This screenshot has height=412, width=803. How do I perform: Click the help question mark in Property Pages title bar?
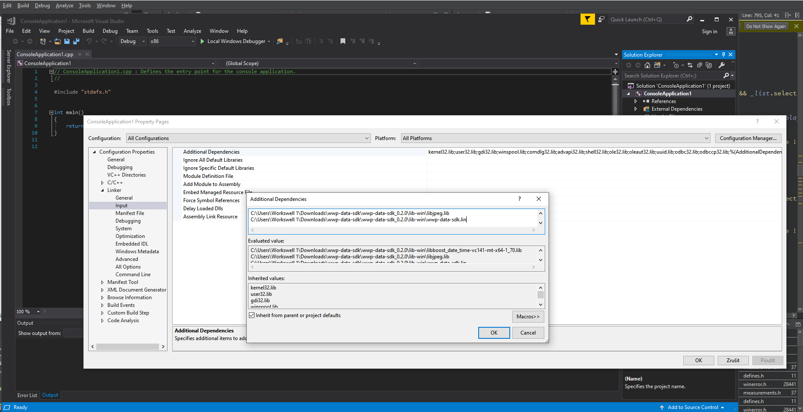pyautogui.click(x=757, y=121)
